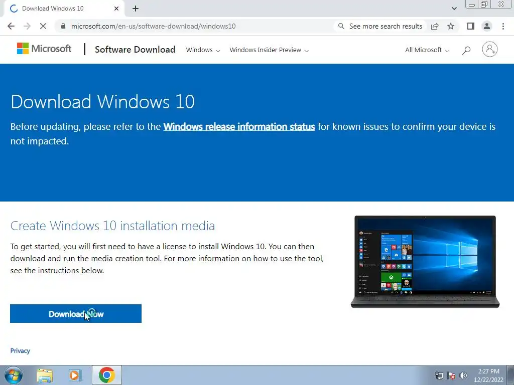
Task: Open the Windows Start button
Action: (x=14, y=375)
